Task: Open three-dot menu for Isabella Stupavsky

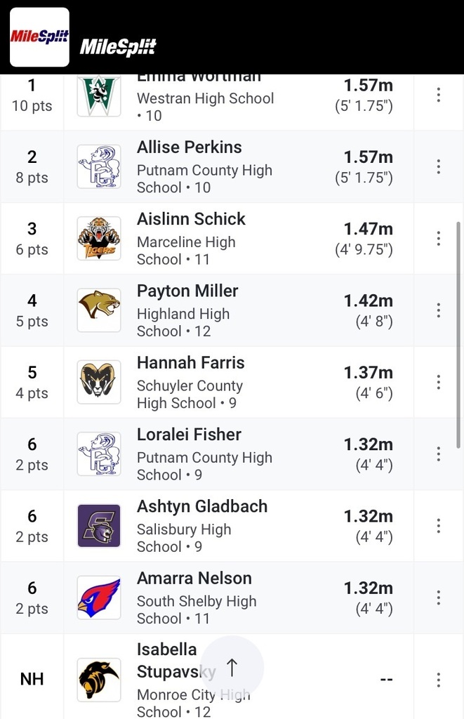Action: pos(439,680)
